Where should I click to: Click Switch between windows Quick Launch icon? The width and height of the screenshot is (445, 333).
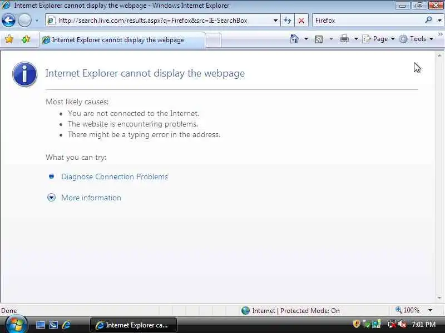(53, 325)
